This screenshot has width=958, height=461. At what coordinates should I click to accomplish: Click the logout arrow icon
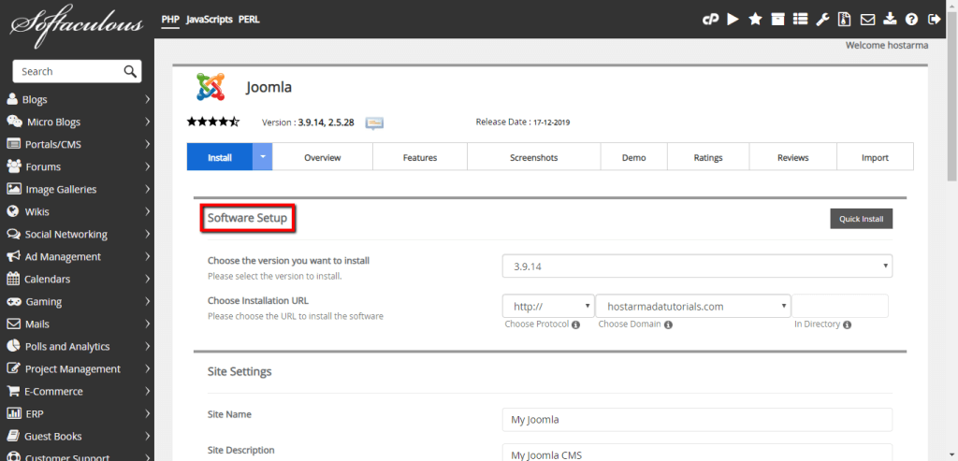[x=933, y=19]
